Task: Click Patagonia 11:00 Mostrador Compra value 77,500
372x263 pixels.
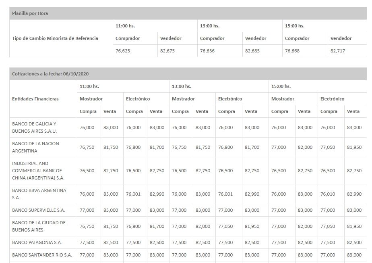Action: click(x=87, y=242)
